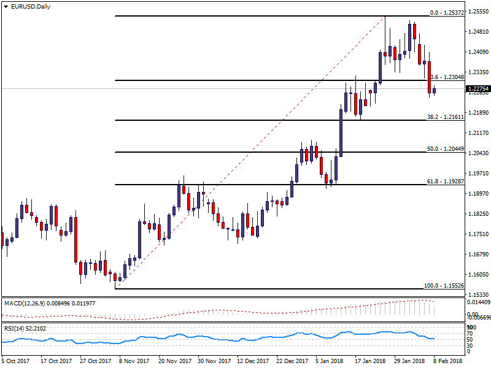Screen dimensions: 491x368
Task: Click the current price tag 1.22754
Action: [478, 89]
